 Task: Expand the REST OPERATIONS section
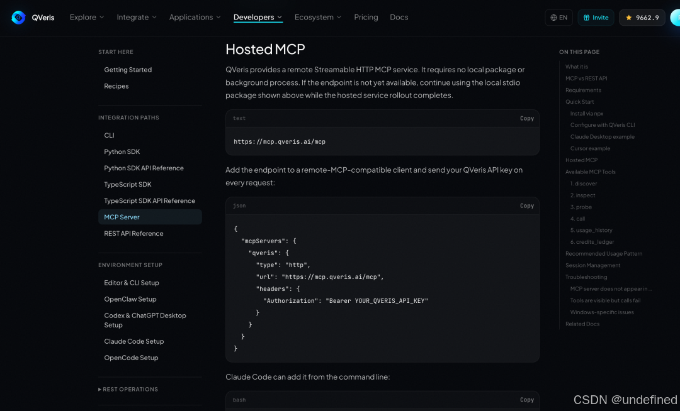click(128, 390)
